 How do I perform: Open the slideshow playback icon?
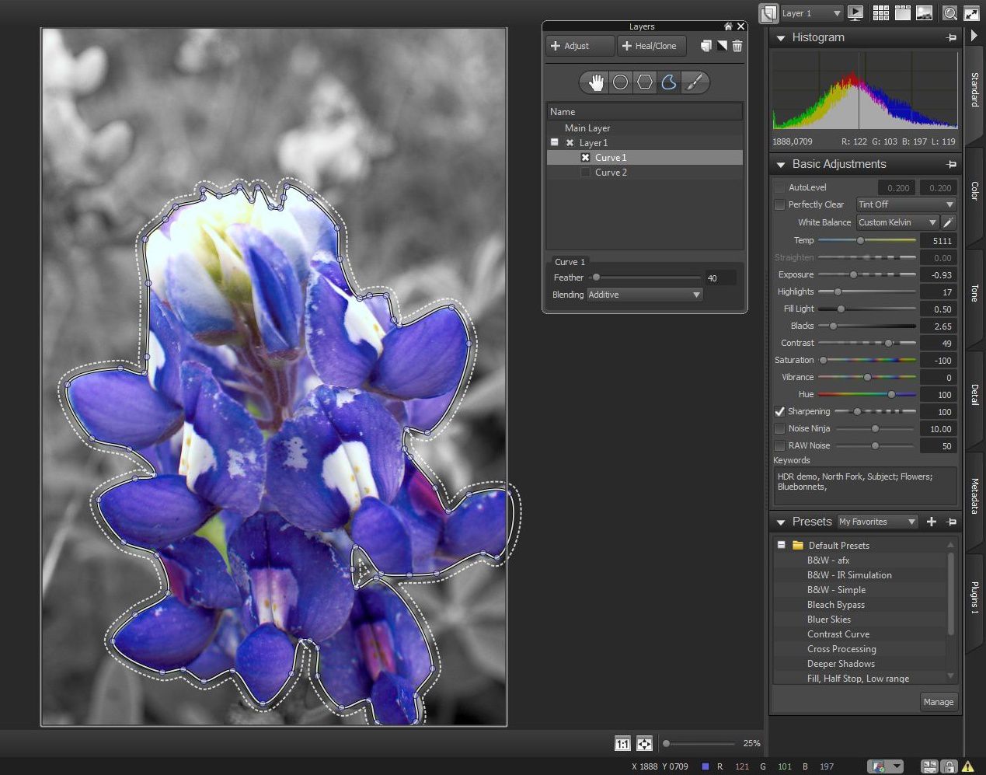point(855,12)
